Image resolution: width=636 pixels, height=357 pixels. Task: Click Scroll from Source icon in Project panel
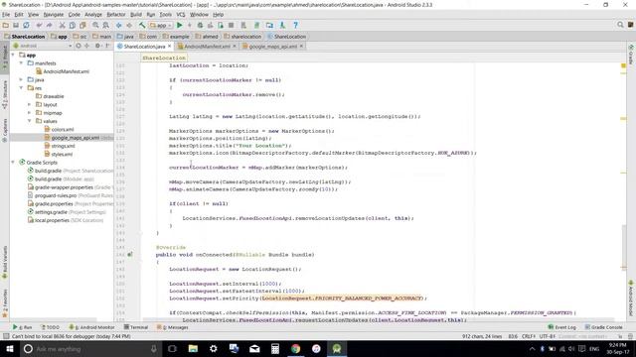pyautogui.click(x=79, y=46)
